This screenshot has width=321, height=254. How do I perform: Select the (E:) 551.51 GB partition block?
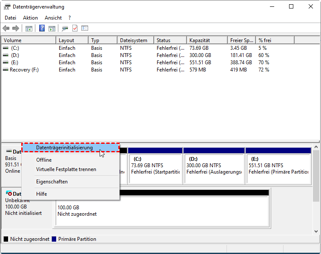[278, 166]
